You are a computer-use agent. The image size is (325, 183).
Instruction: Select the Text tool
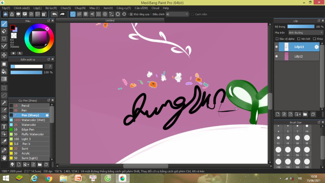pos(4,126)
